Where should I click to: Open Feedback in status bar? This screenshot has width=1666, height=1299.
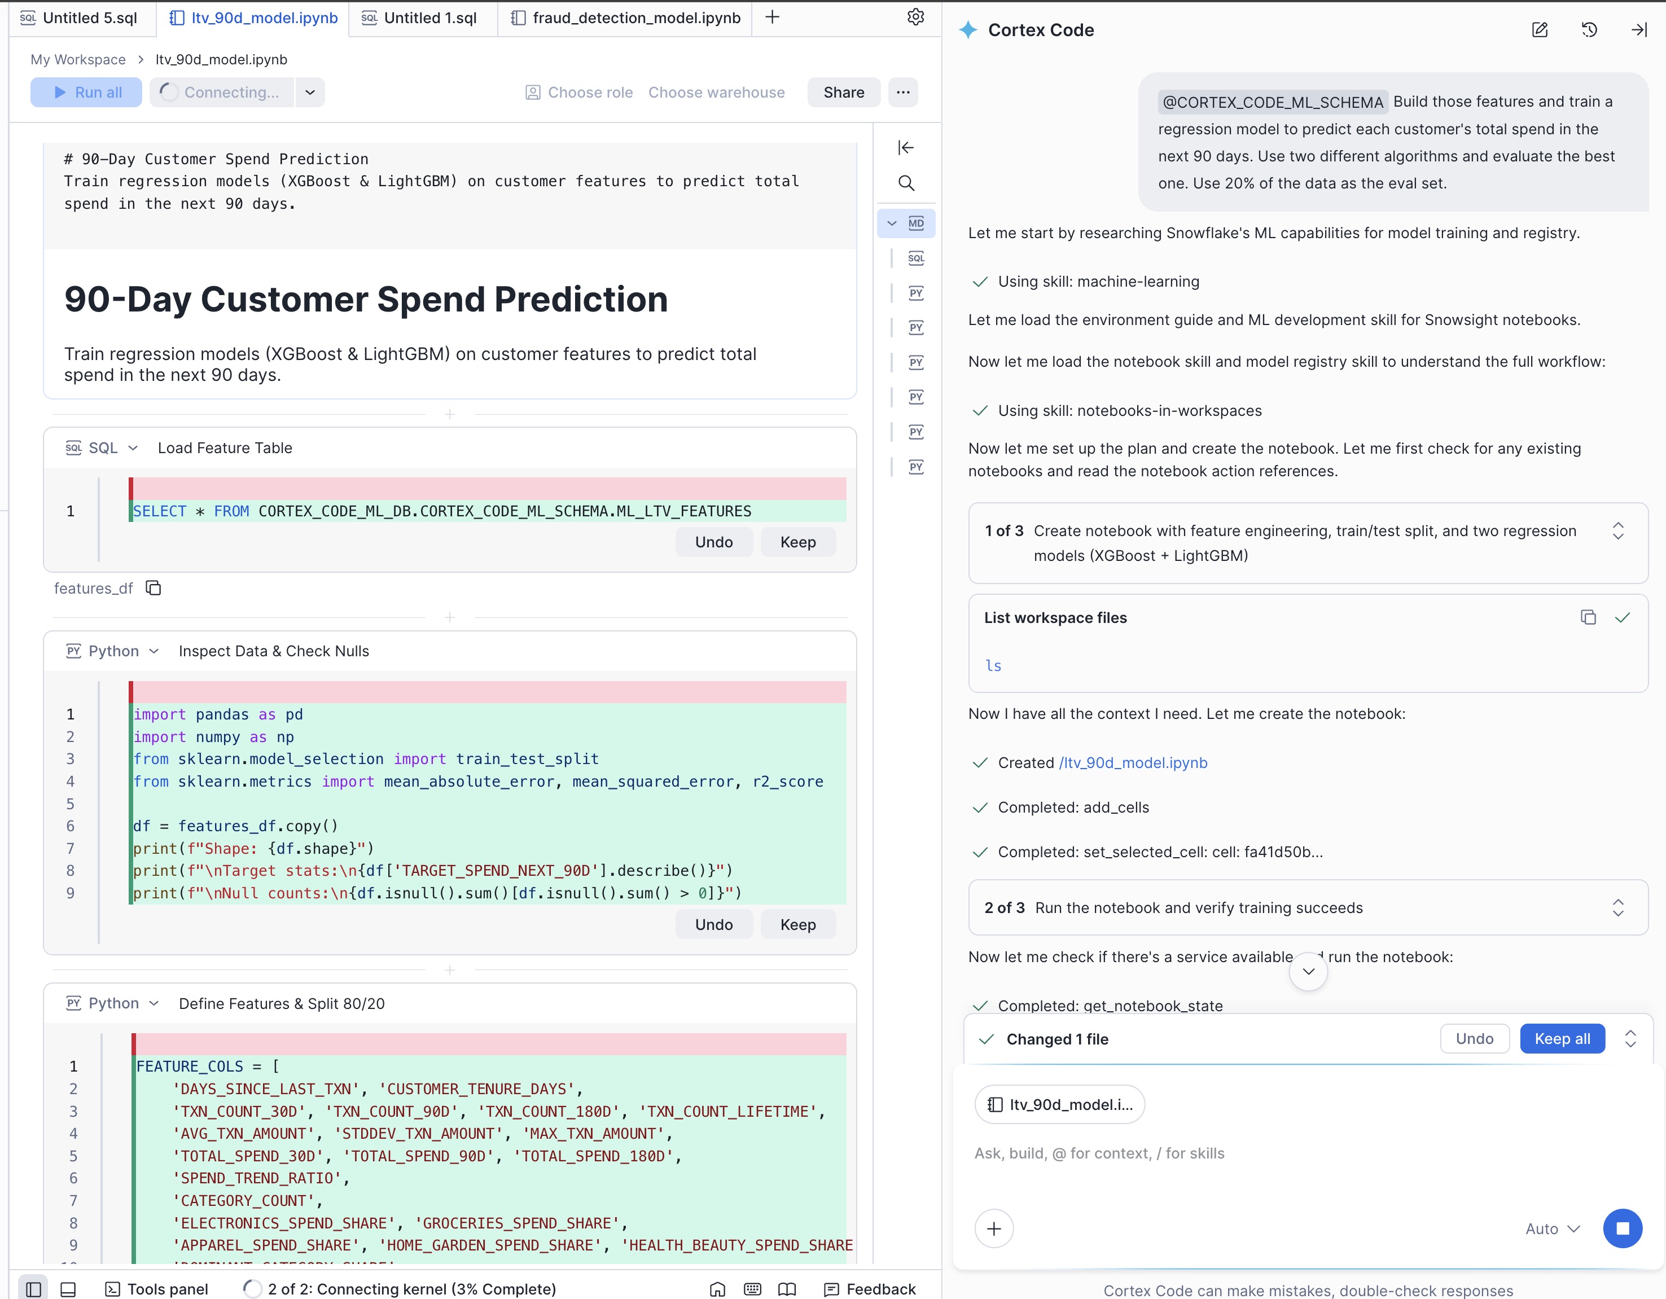tap(870, 1288)
